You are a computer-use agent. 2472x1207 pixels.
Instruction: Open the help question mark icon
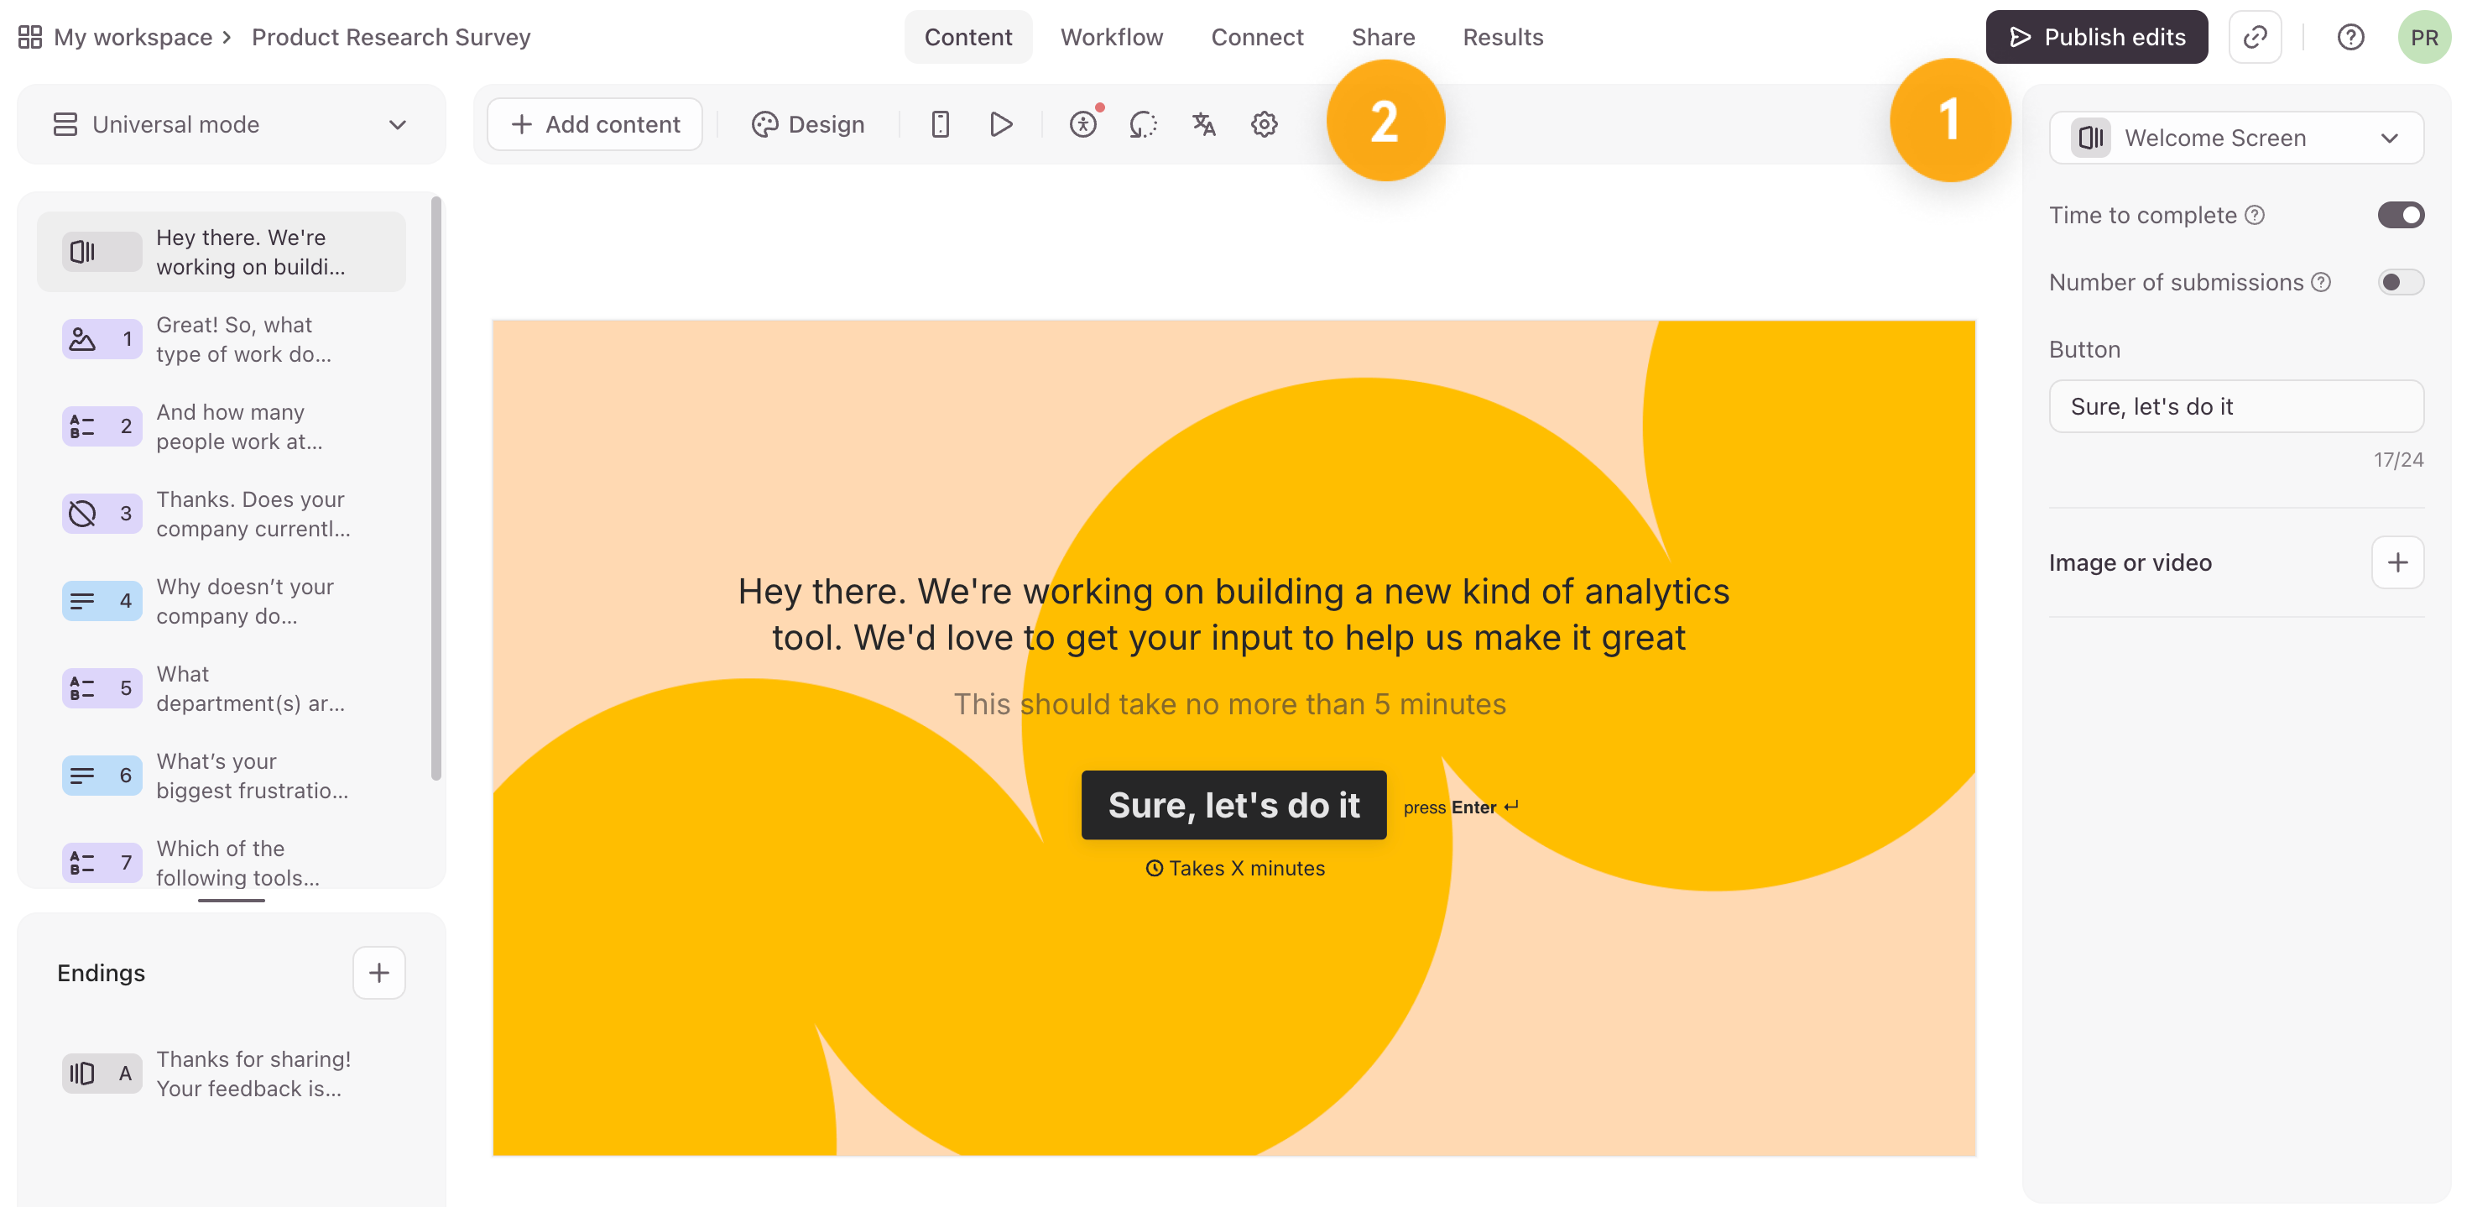(2349, 38)
